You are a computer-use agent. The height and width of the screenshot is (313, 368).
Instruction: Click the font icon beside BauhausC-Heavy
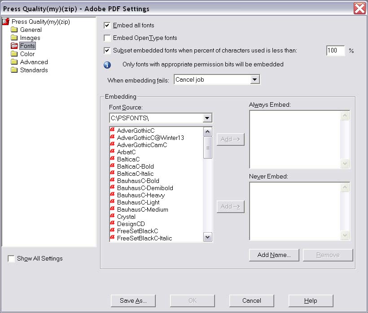pyautogui.click(x=112, y=194)
